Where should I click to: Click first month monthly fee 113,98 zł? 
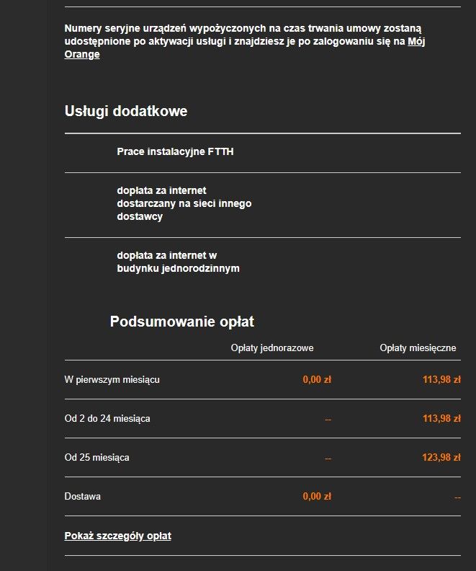pyautogui.click(x=441, y=380)
